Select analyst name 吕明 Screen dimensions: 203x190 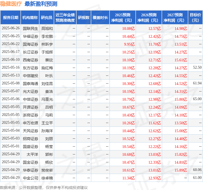pyautogui.click(x=49, y=107)
